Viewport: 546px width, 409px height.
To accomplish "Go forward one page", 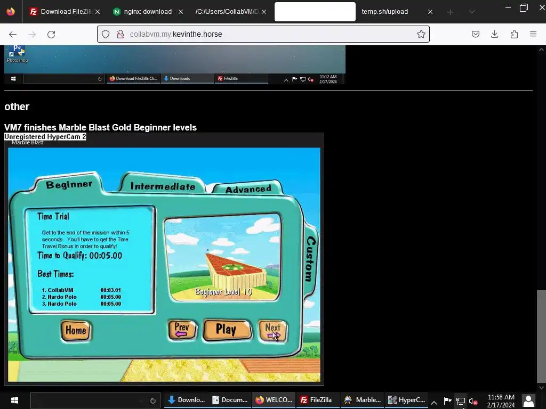I will [32, 34].
